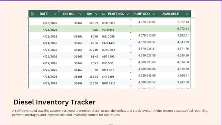Click pump odometer value 4,680,388.66
This screenshot has height=125, width=222.
pos(147,69)
